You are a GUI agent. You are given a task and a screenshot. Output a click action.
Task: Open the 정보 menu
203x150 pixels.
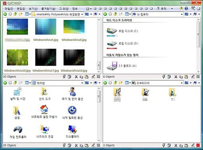75,9
